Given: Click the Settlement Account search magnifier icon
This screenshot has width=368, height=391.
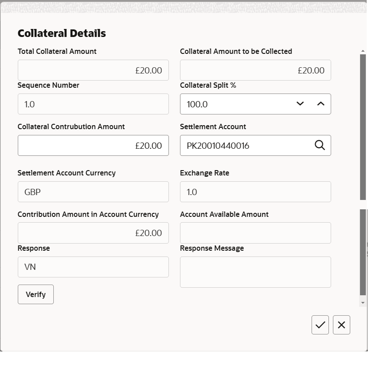Looking at the screenshot, I should click(320, 146).
